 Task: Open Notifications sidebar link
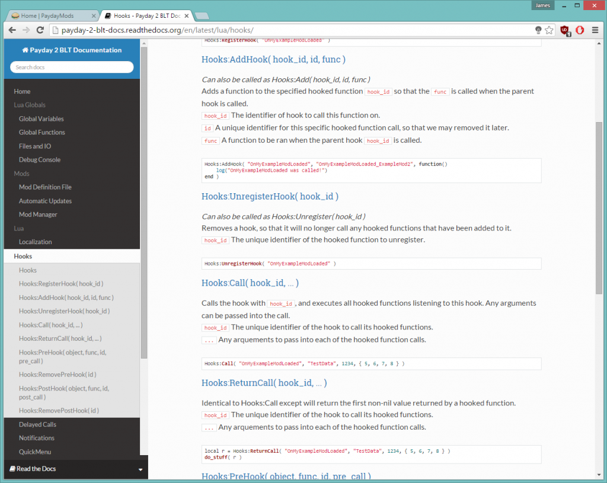[36, 438]
